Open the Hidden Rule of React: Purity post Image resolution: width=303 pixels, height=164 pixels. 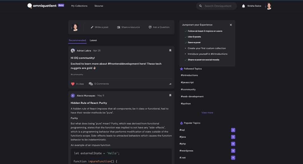tap(89, 103)
